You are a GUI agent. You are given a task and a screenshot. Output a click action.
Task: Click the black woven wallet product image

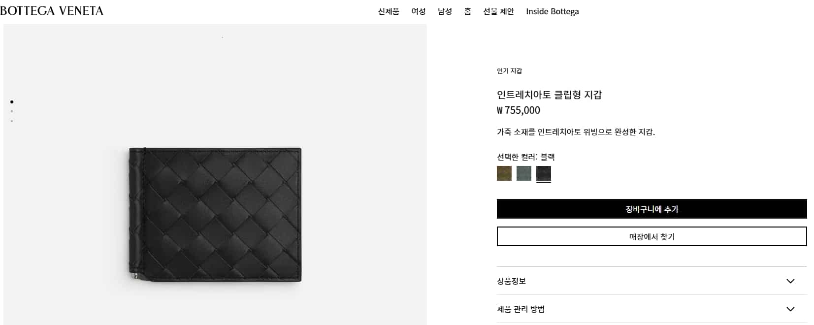pos(215,215)
